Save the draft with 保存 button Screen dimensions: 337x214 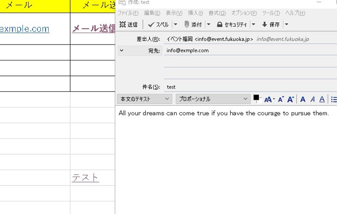tap(271, 24)
